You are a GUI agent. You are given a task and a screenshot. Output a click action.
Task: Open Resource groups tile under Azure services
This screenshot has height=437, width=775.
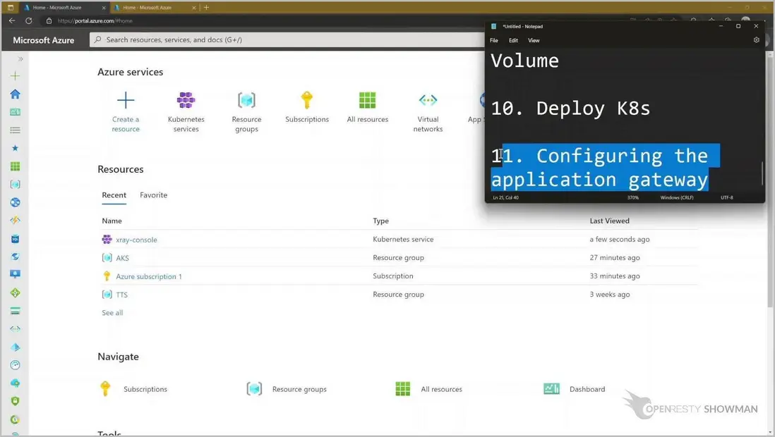[x=246, y=111]
